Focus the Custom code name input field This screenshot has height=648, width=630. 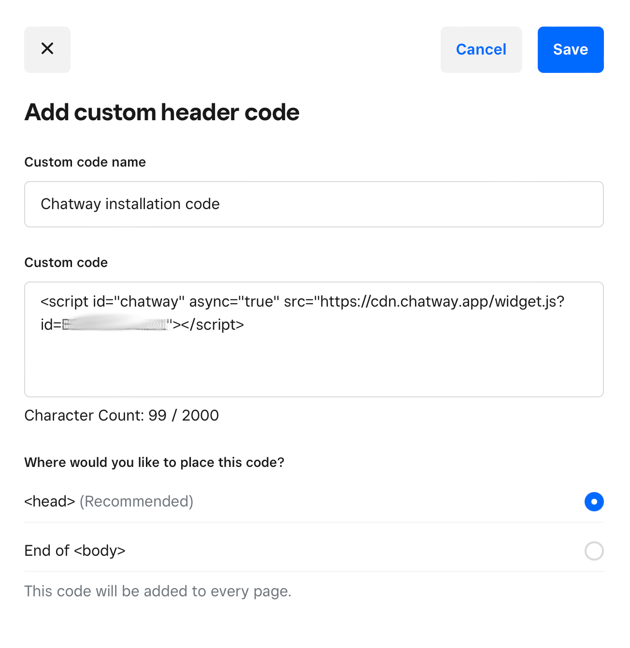click(x=314, y=204)
